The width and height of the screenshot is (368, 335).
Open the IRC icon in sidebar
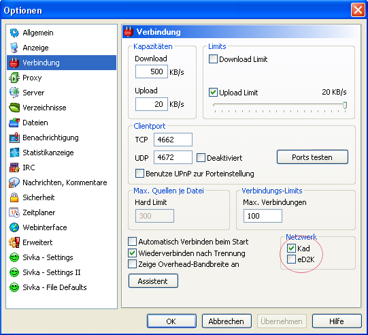pyautogui.click(x=14, y=167)
